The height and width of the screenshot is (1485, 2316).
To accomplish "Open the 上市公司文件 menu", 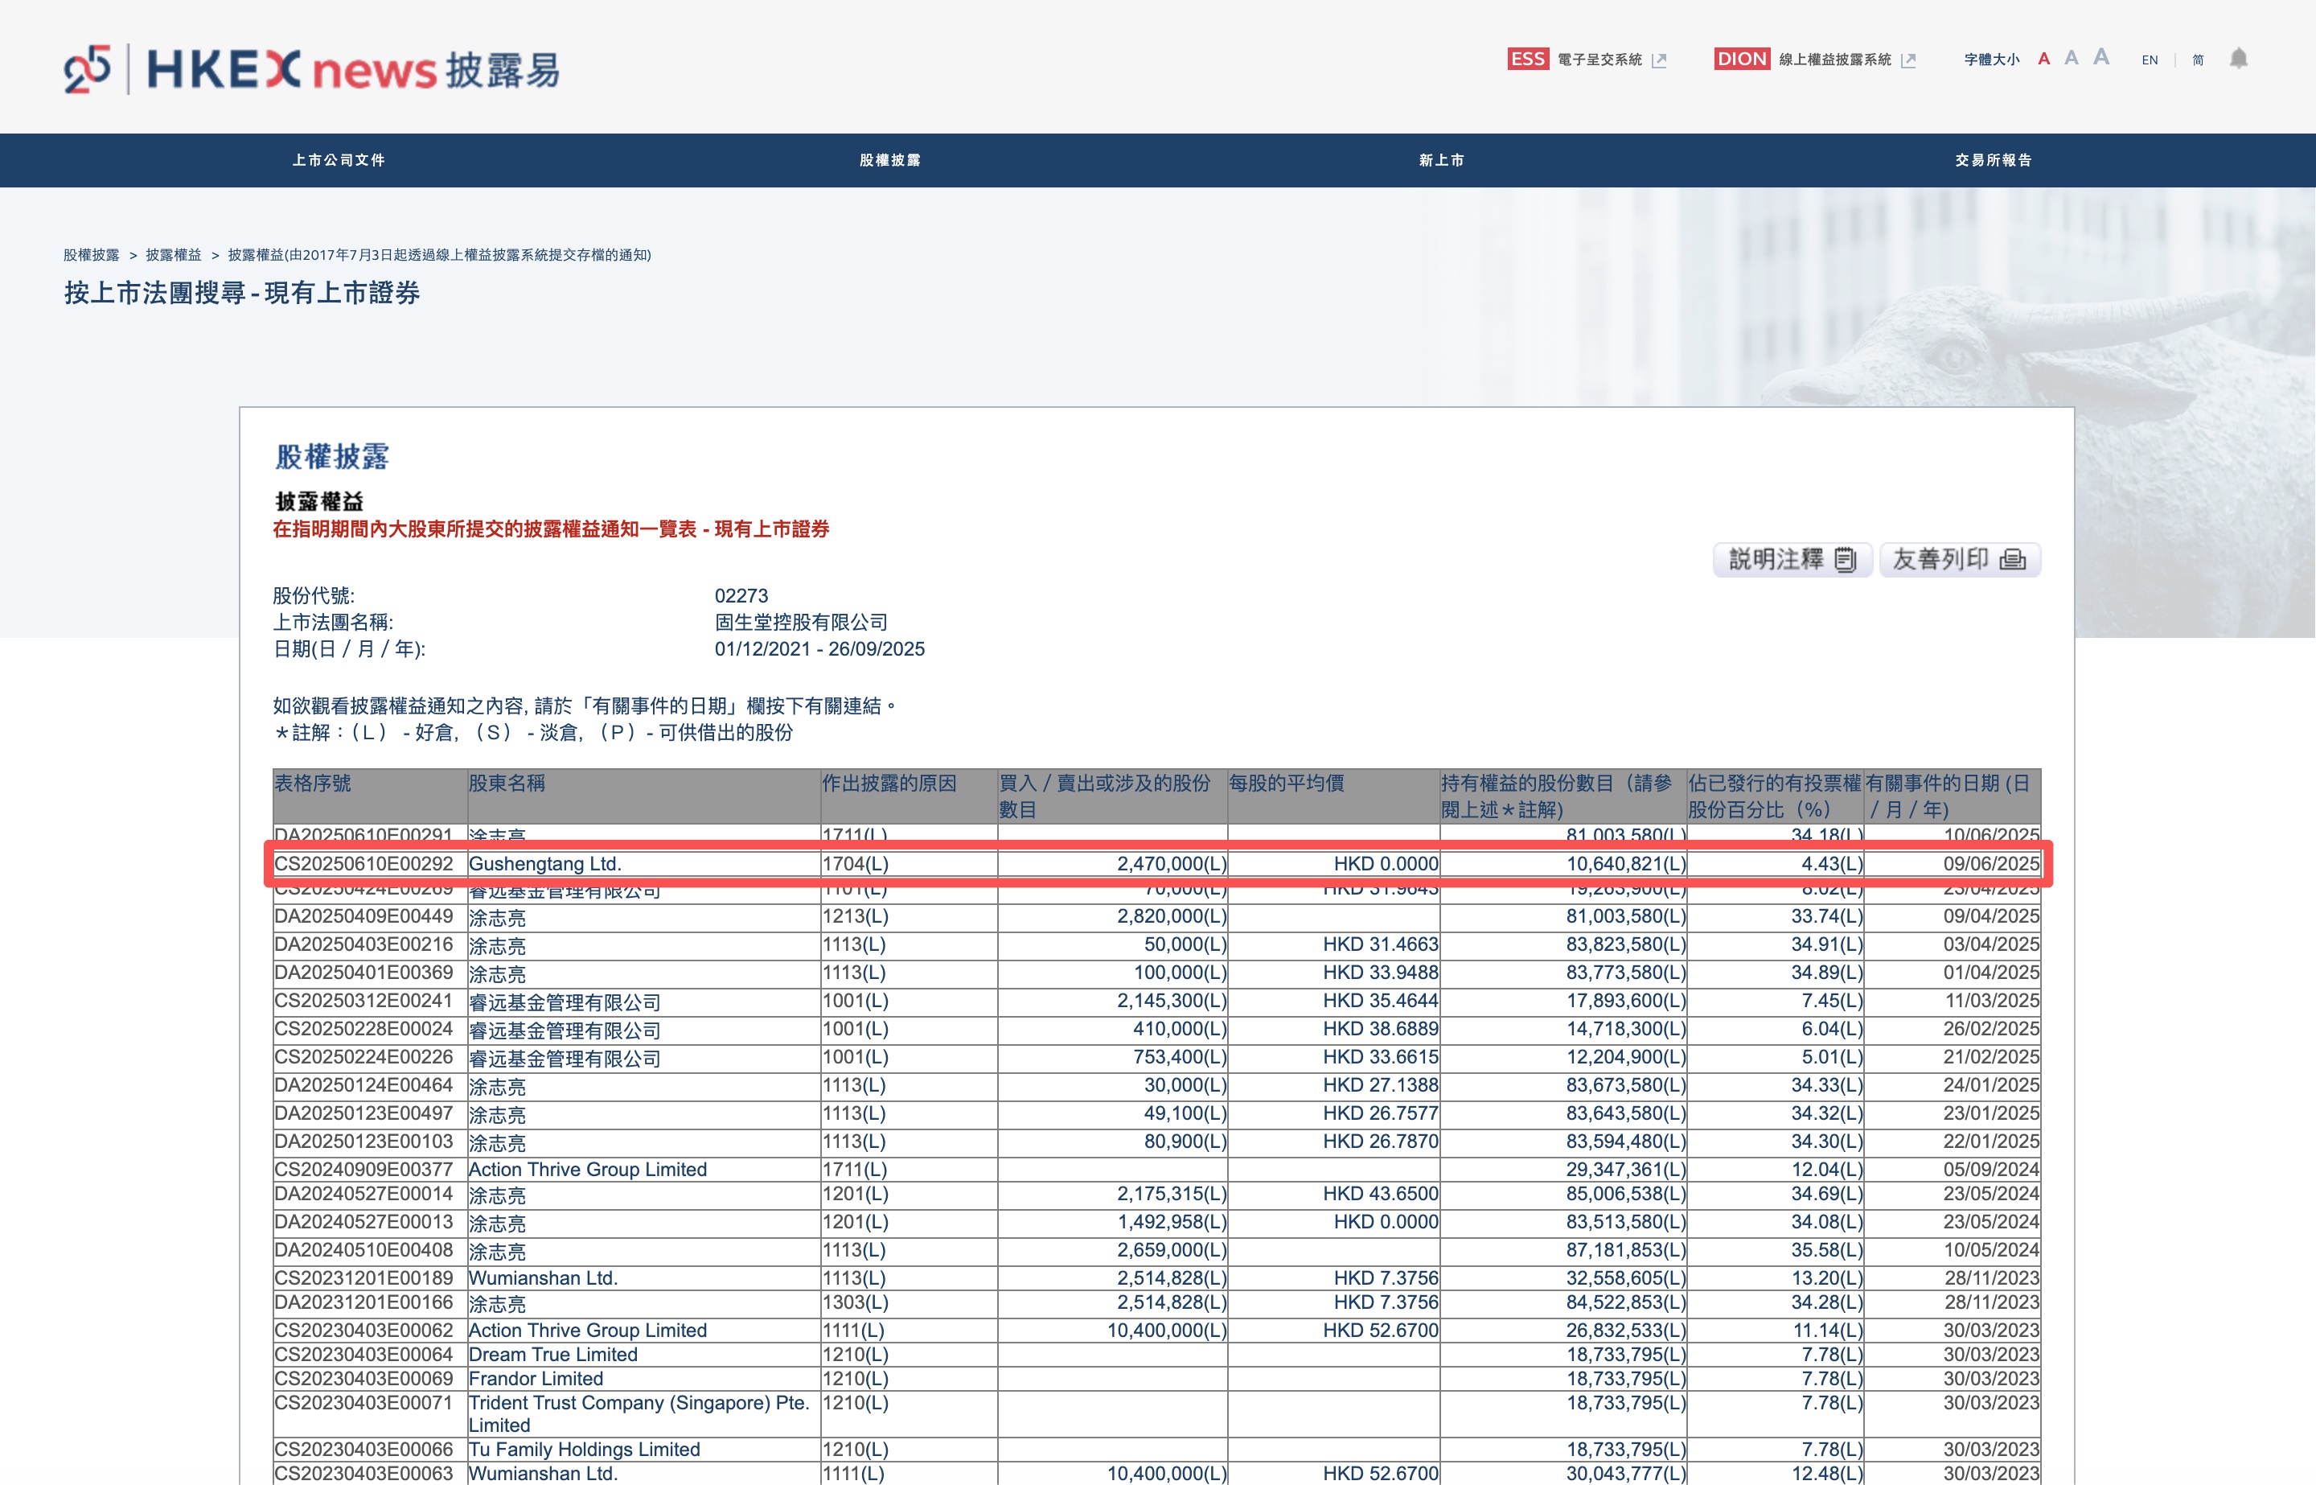I will (339, 160).
